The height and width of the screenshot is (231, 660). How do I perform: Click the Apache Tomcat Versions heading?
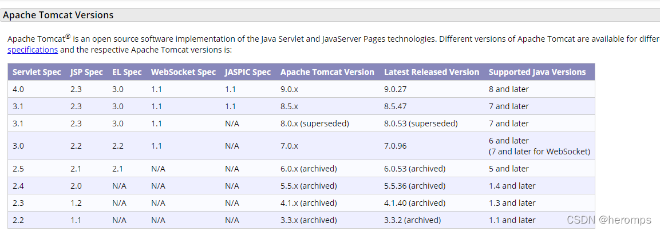(x=58, y=15)
